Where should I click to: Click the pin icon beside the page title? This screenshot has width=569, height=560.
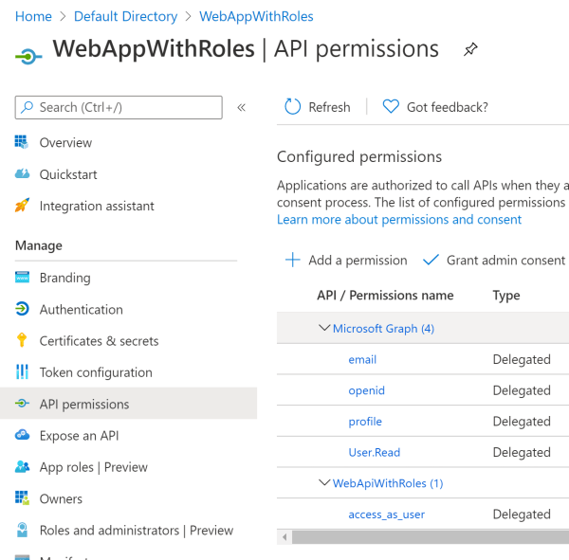[470, 49]
